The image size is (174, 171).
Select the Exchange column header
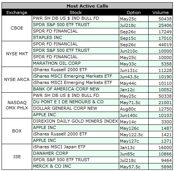tap(17, 12)
